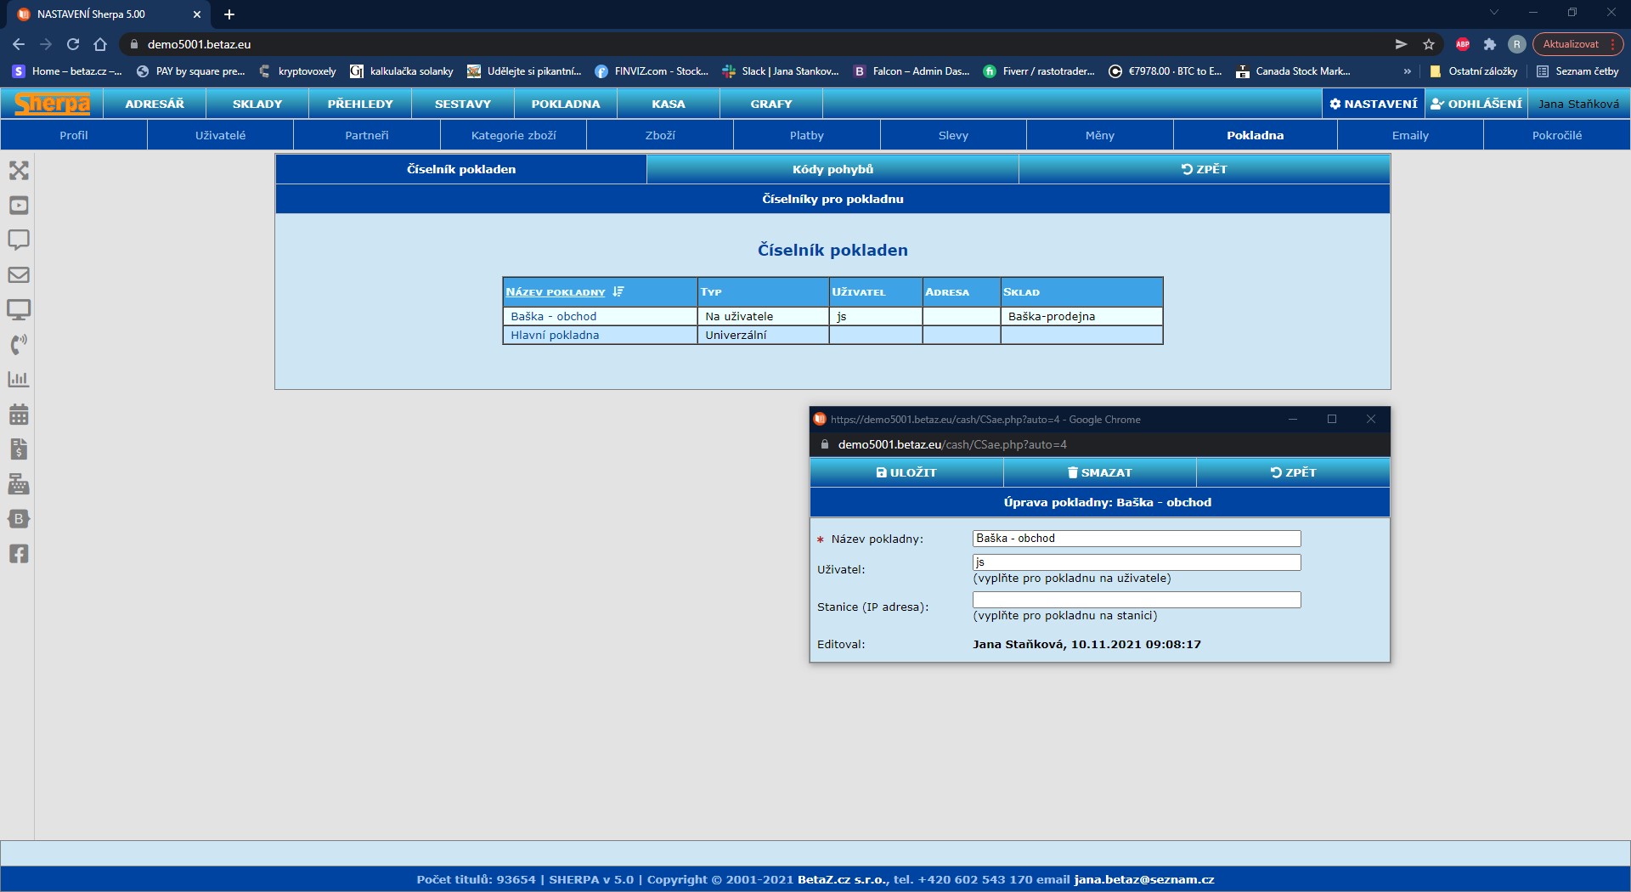Image resolution: width=1631 pixels, height=892 pixels.
Task: Sort by Název pokladny column header
Action: [556, 292]
